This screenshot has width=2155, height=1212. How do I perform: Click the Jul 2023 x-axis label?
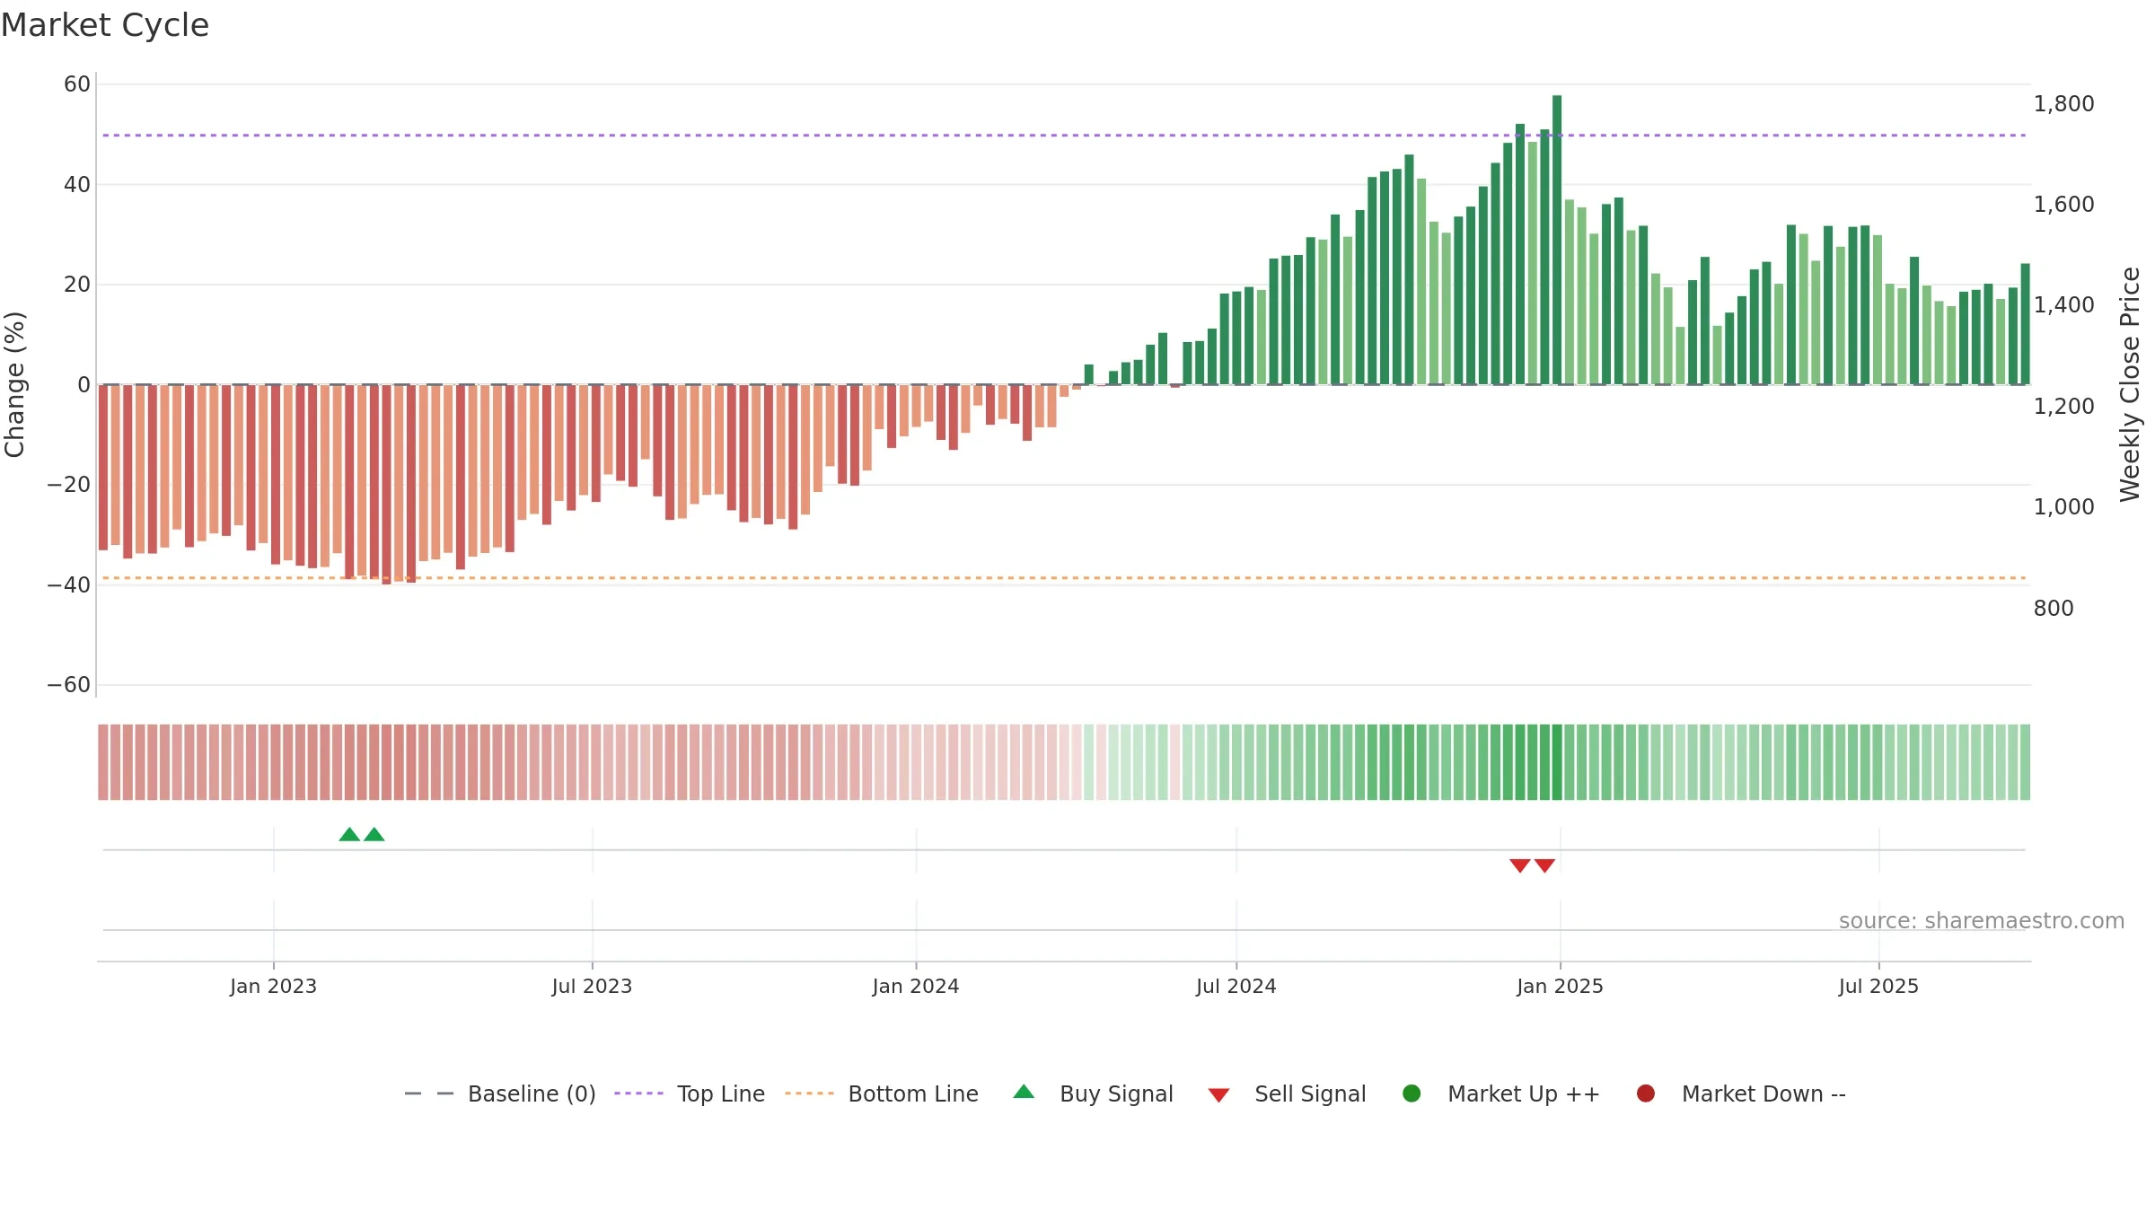click(592, 987)
